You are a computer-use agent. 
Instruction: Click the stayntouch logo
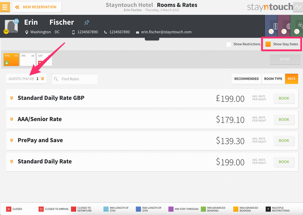[270, 7]
